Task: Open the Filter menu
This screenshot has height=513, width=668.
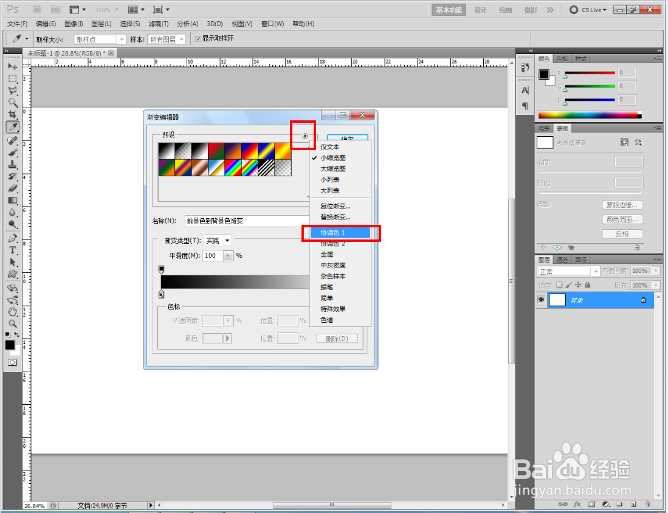Action: point(159,24)
